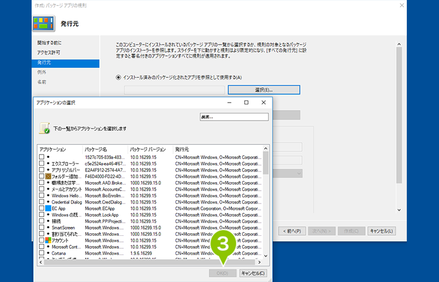The image size is (439, 282).
Task: Open the 開始する前に wizard step
Action: tap(49, 43)
